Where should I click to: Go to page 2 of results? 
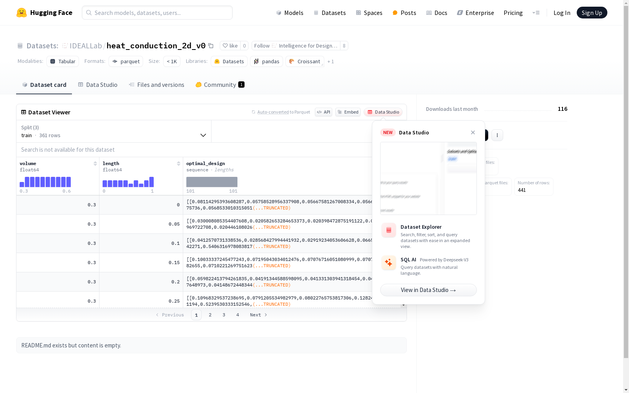210,315
